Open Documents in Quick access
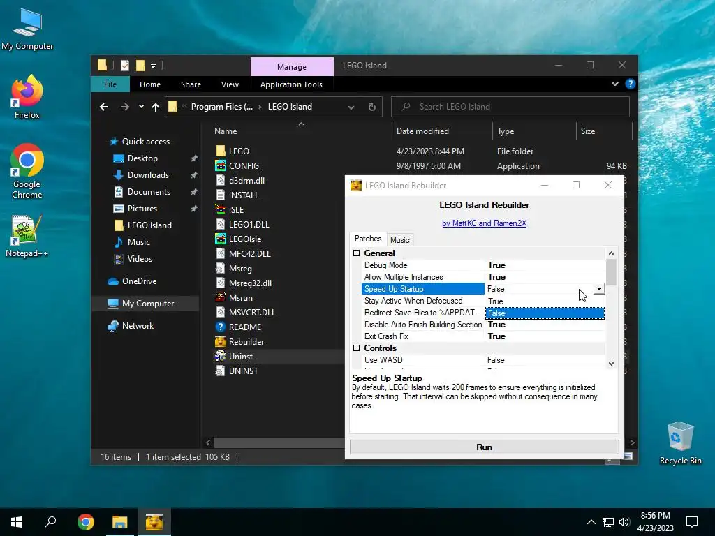 [x=149, y=192]
